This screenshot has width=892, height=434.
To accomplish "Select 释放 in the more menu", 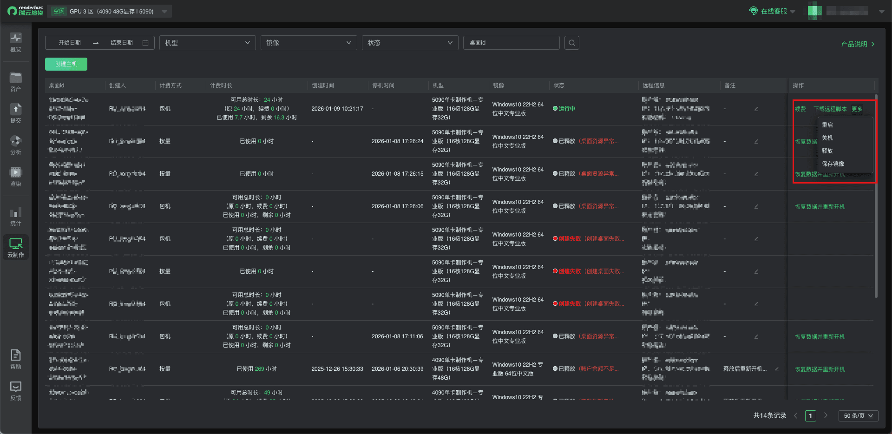I will 827,151.
